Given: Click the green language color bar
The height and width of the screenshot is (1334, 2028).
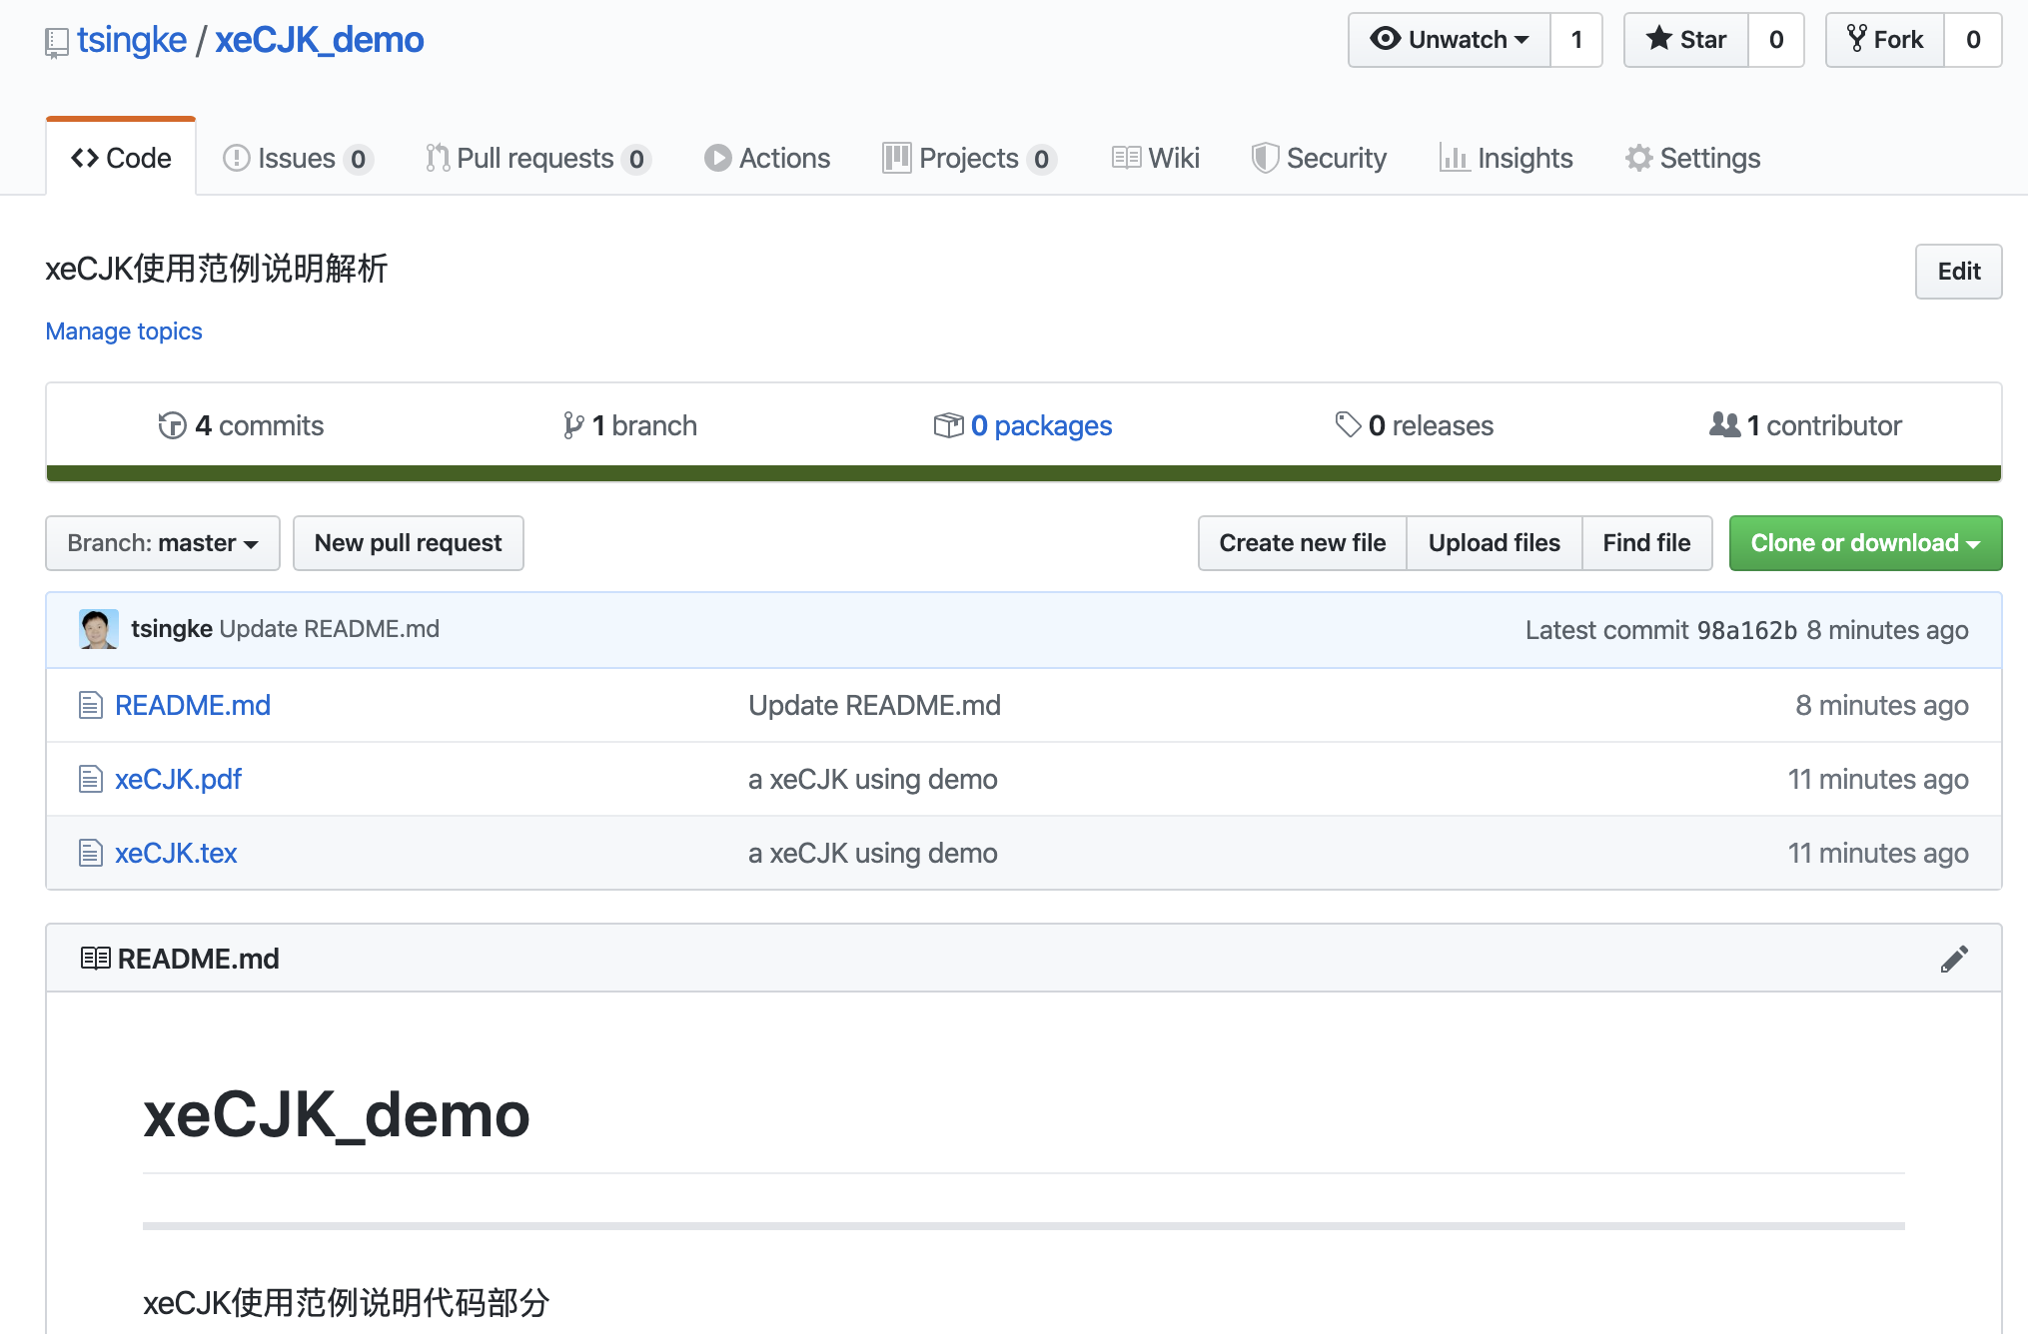Looking at the screenshot, I should point(1023,473).
